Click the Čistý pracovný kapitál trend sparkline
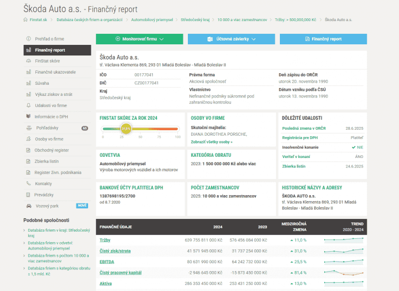Image resolution: width=399 pixels, height=291 pixels. click(344, 273)
